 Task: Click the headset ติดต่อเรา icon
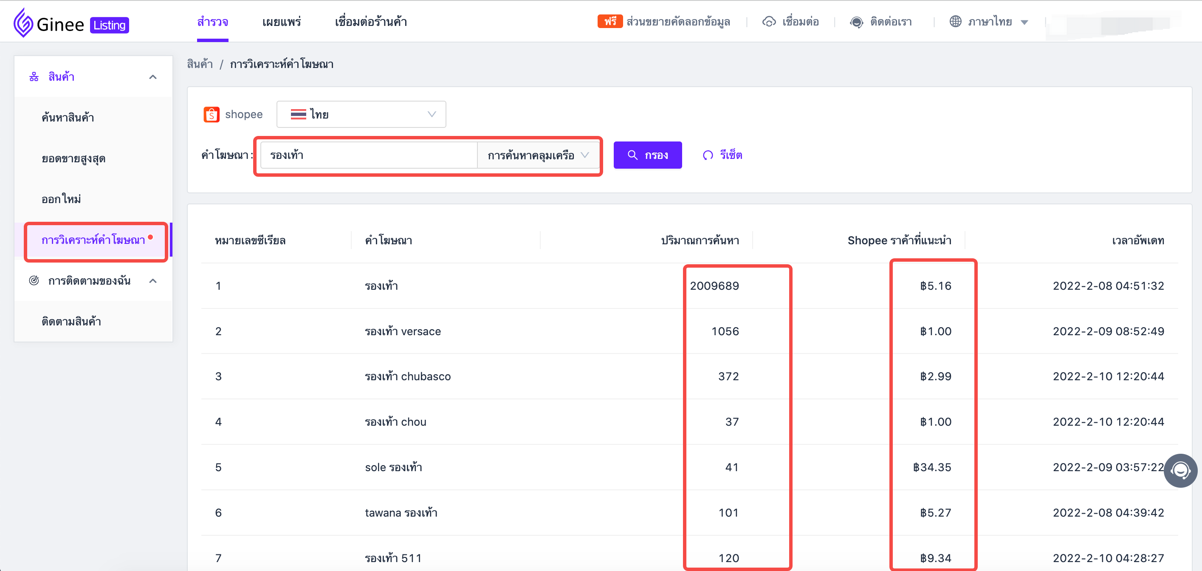coord(856,22)
